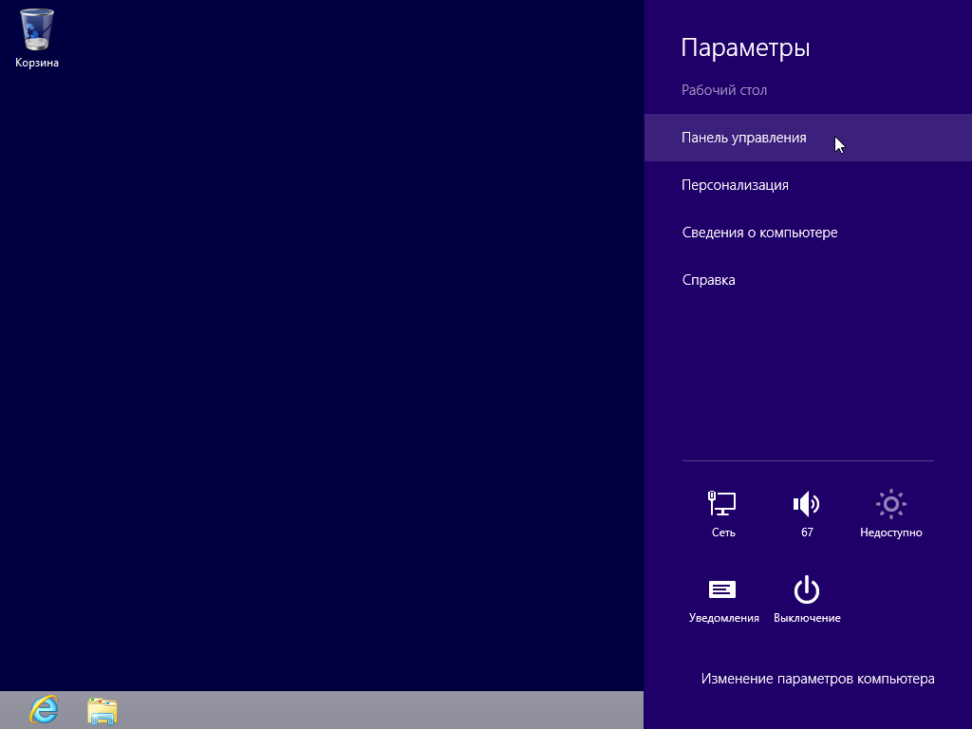Click the volume level control under the speaker
Screen dimensions: 972x729
[x=805, y=532]
